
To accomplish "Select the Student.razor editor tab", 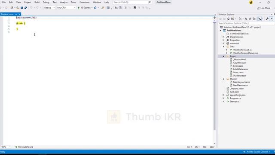I will tap(7, 14).
